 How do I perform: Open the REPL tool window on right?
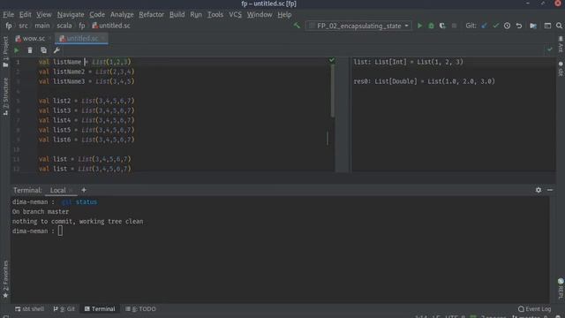tap(561, 289)
